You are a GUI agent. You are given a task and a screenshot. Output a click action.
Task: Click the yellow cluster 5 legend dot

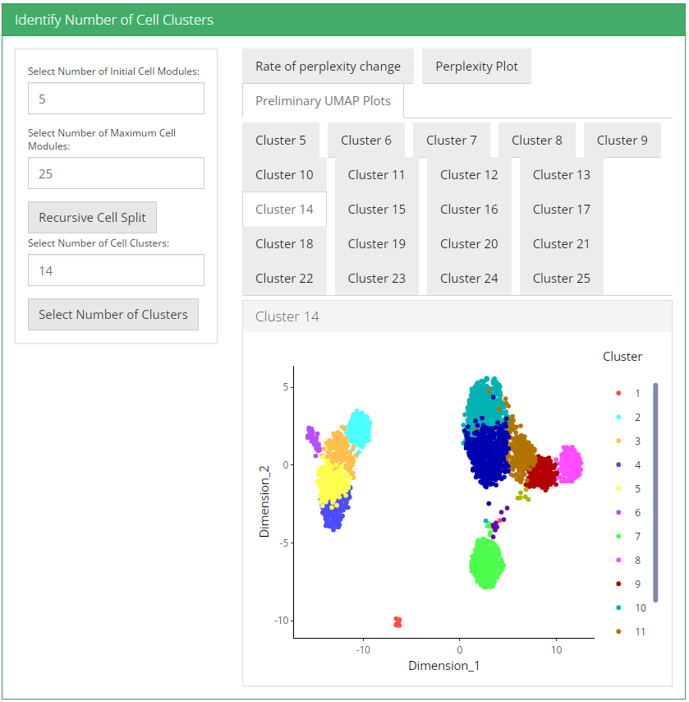617,489
